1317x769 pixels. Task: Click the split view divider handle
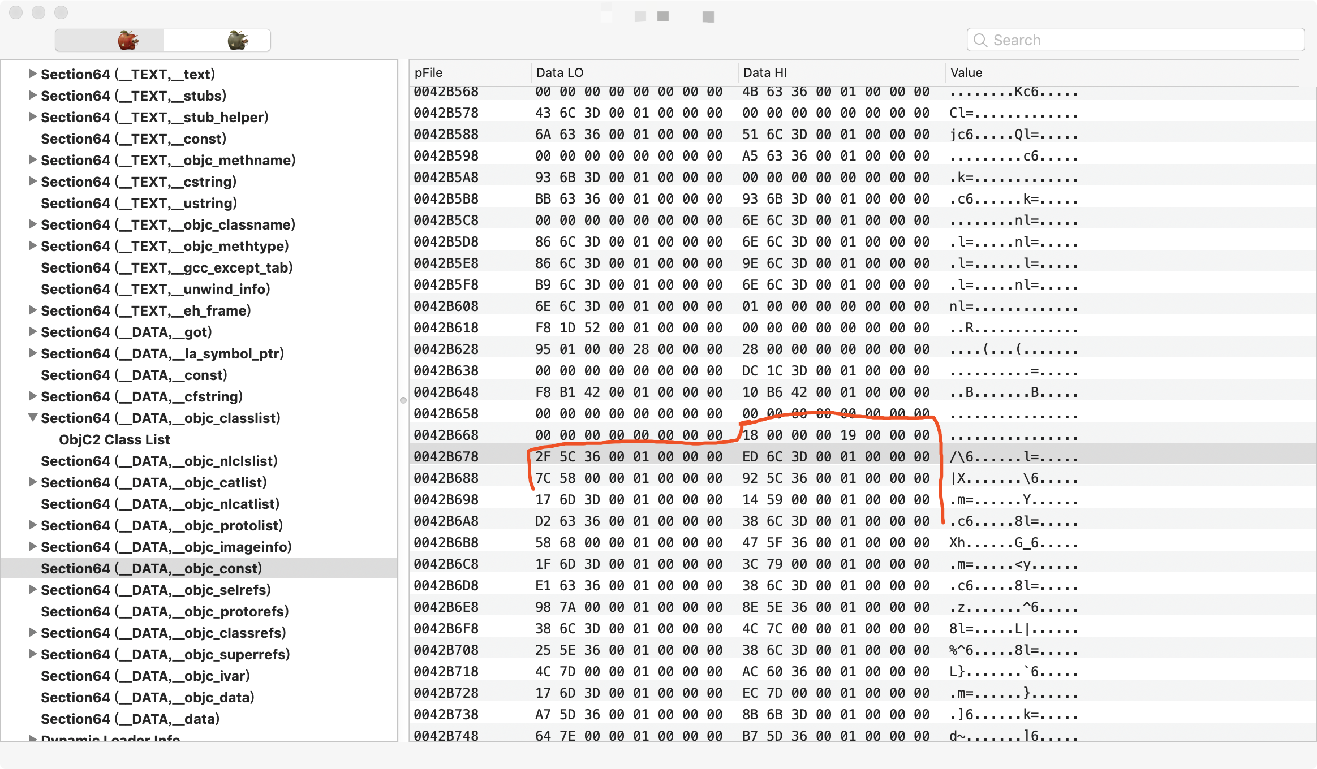click(x=403, y=400)
